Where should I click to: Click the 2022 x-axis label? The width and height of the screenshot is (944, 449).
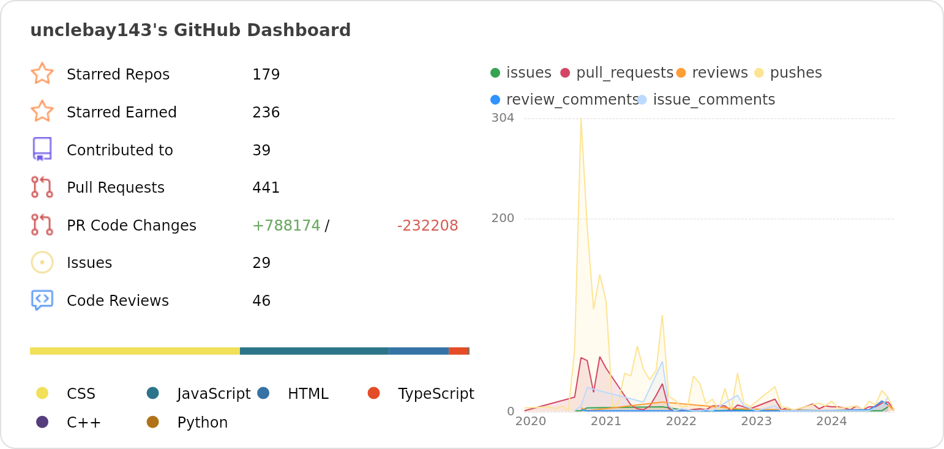[x=681, y=421]
